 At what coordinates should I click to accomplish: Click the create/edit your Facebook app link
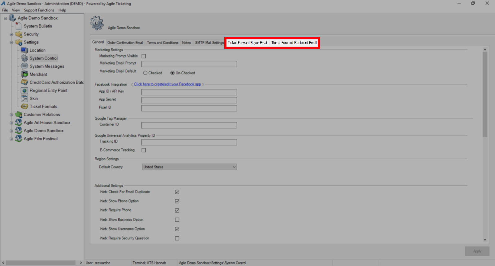[x=167, y=84]
